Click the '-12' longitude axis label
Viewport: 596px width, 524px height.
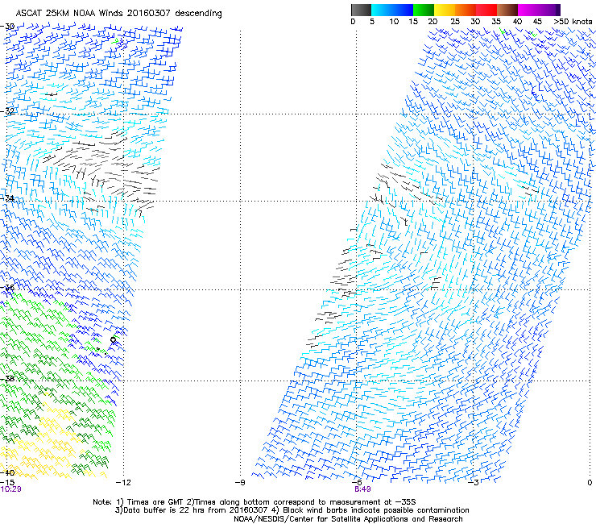(x=123, y=483)
